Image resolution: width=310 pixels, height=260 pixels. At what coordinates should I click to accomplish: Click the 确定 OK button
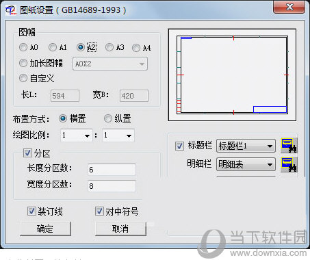[x=45, y=229]
